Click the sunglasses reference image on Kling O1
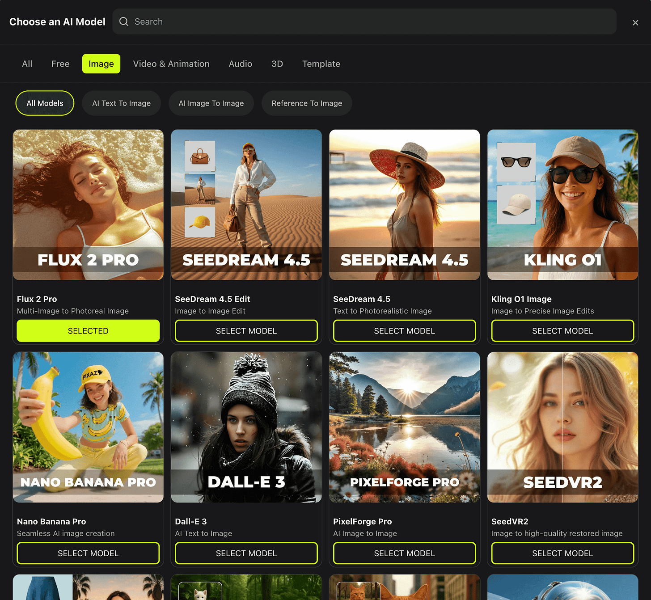 (x=516, y=162)
